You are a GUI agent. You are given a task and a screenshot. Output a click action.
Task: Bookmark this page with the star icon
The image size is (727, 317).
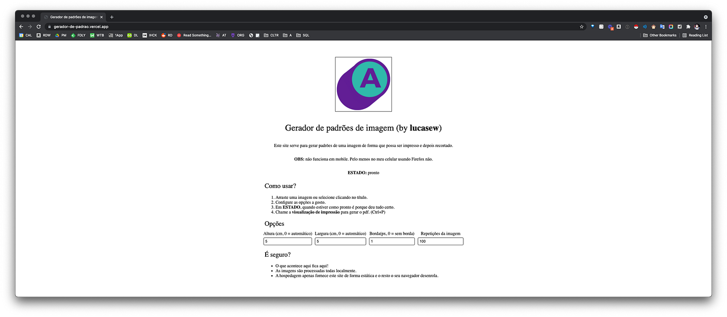point(582,26)
